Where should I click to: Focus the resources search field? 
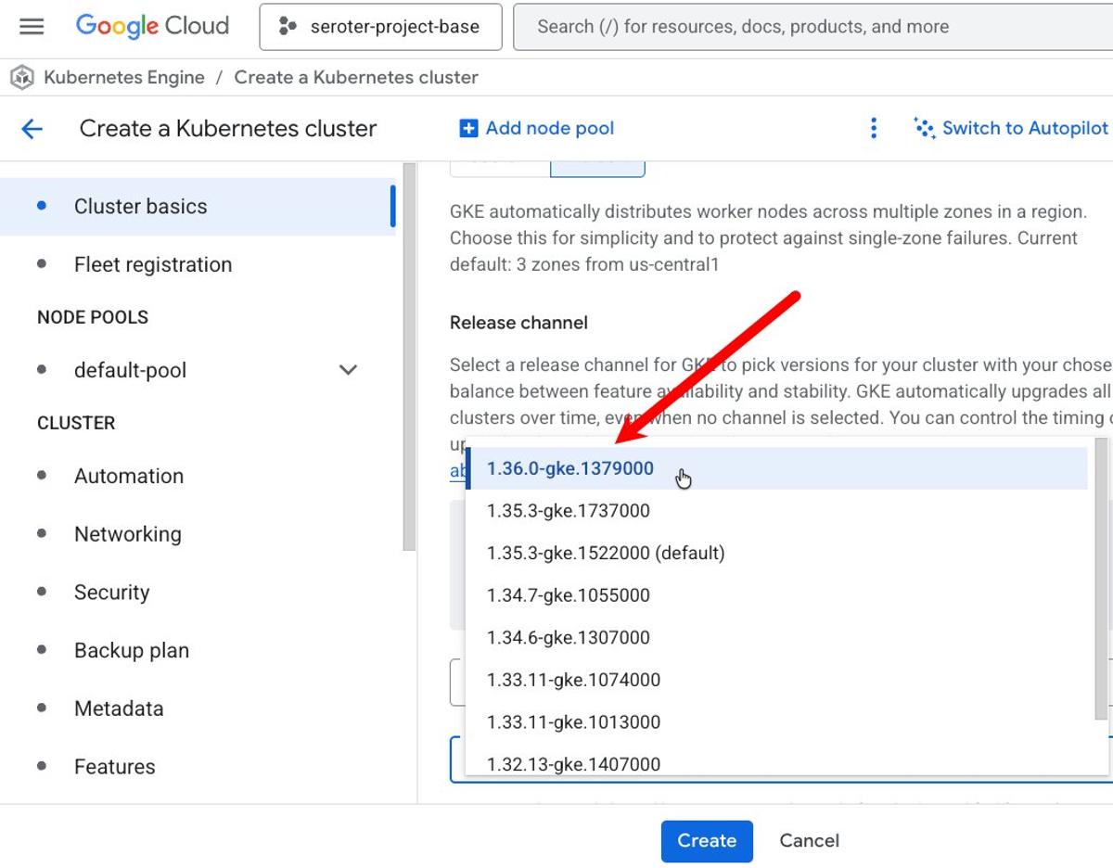click(x=812, y=27)
